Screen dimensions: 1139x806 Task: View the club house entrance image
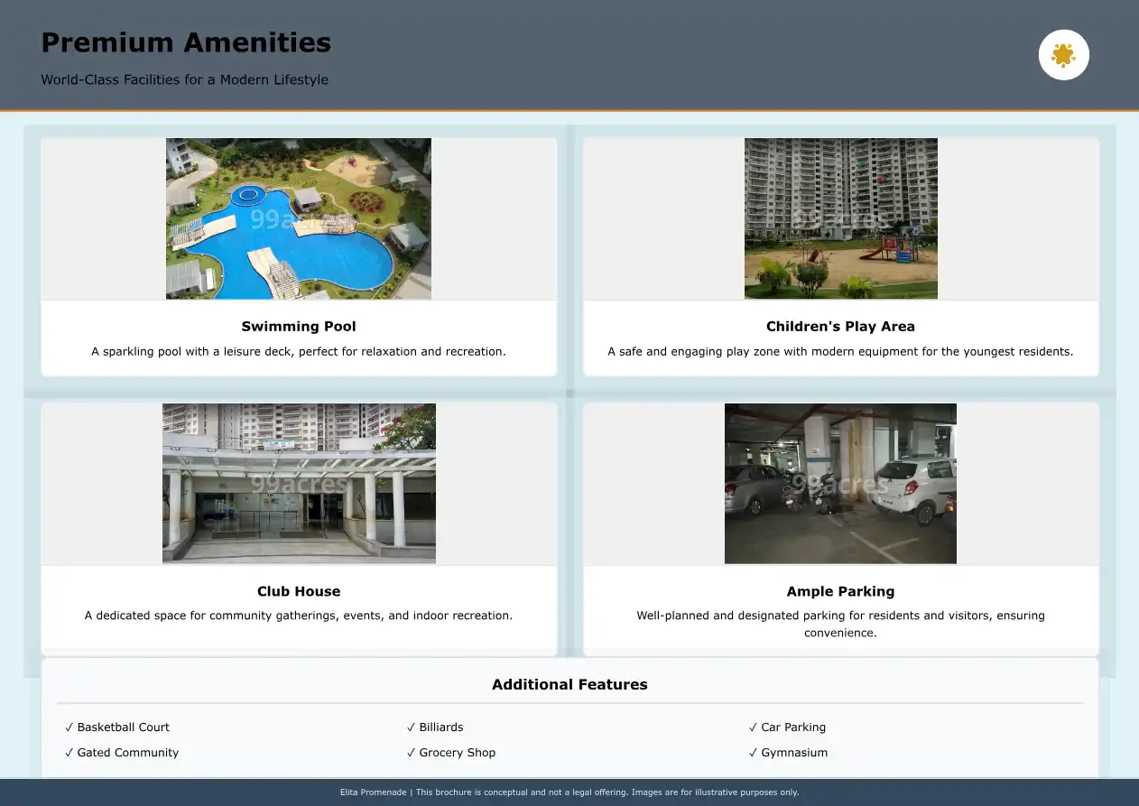coord(298,483)
